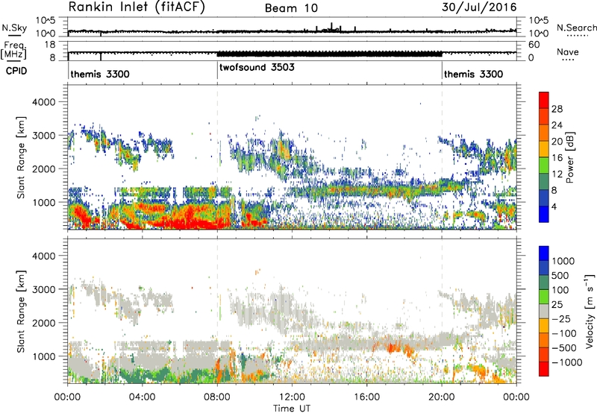This screenshot has width=597, height=413.
Task: Click the '60' tick of the Nave axis
Action: click(x=534, y=45)
